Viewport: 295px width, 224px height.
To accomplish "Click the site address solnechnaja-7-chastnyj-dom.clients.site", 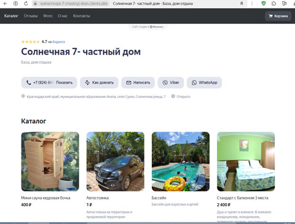I will coord(74,4).
